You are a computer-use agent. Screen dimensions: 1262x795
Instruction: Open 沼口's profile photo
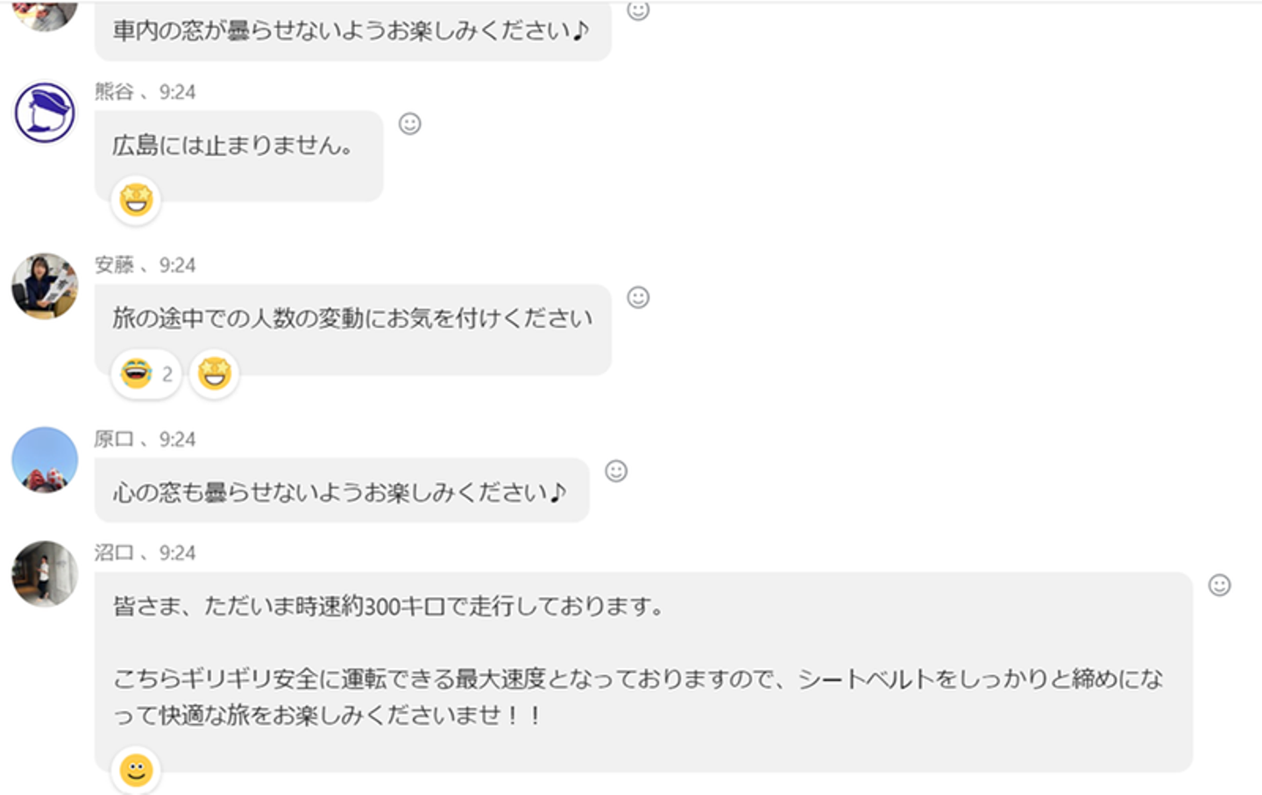tap(45, 573)
